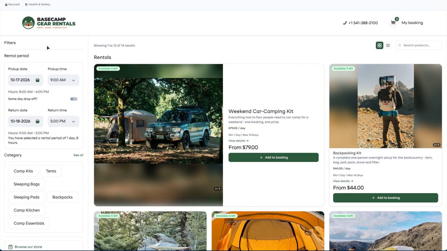Select the Camp Essentials category chip
Image resolution: width=447 pixels, height=251 pixels.
click(29, 223)
